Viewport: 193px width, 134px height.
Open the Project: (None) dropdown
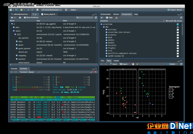(x=175, y=10)
